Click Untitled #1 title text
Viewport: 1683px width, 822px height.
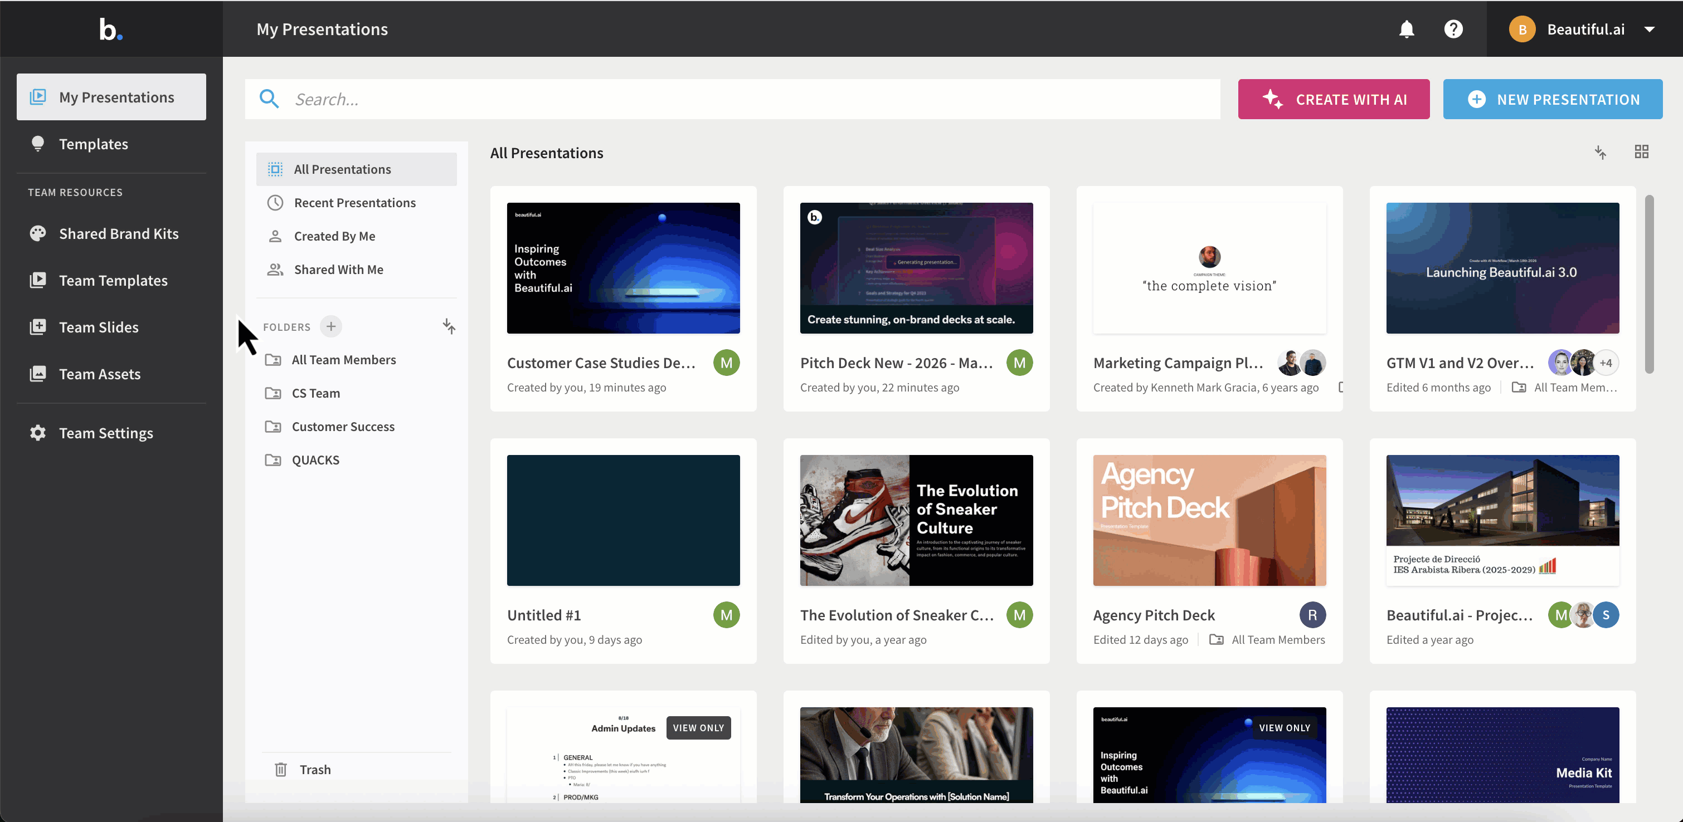[544, 615]
